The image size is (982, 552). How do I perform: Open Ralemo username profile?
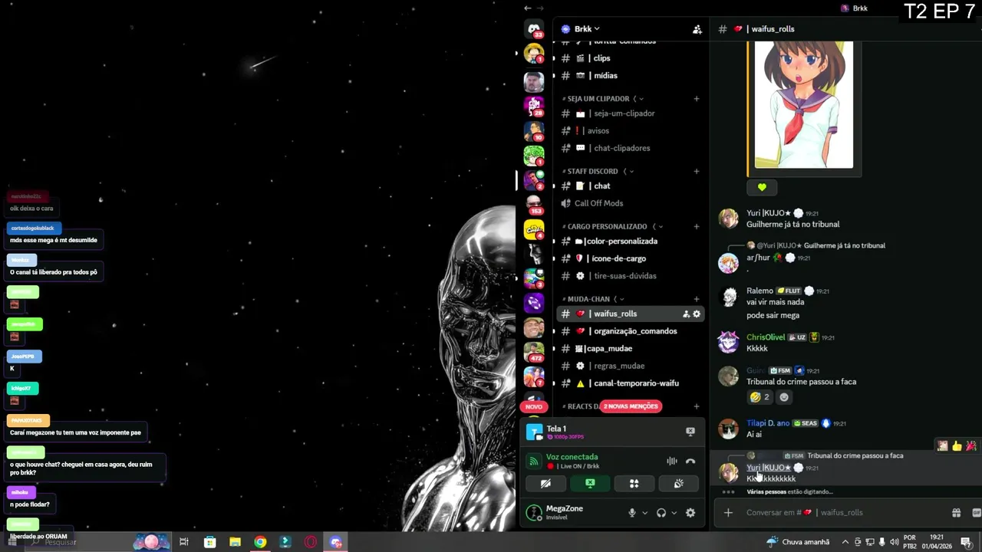coord(760,291)
